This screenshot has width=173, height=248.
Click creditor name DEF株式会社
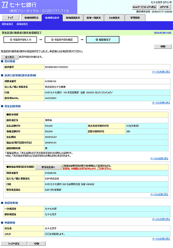click(x=52, y=179)
